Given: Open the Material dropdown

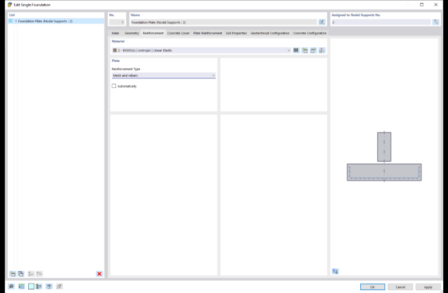Looking at the screenshot, I should pos(202,50).
